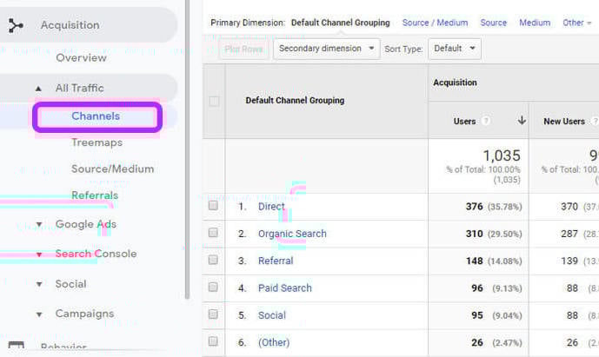The width and height of the screenshot is (599, 357).
Task: Tick the checkbox for Organic Search row
Action: coord(213,233)
